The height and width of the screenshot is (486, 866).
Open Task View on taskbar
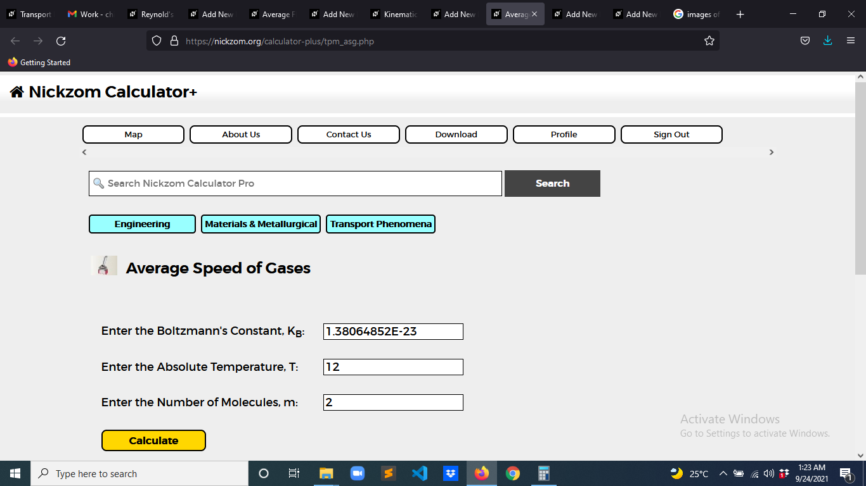tap(294, 473)
